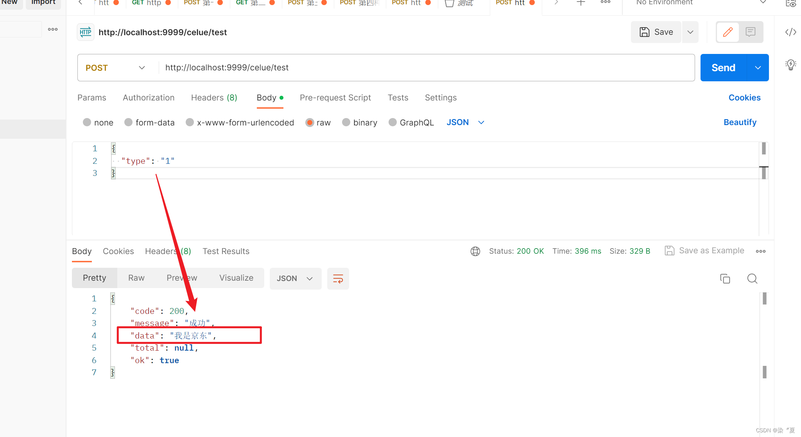Click the Beautify link
The height and width of the screenshot is (437, 801).
740,122
